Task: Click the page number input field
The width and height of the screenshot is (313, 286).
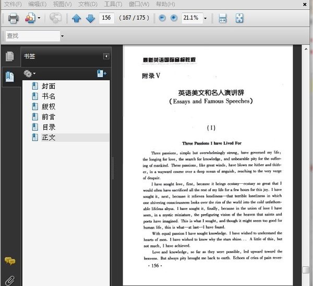Action: 107,18
